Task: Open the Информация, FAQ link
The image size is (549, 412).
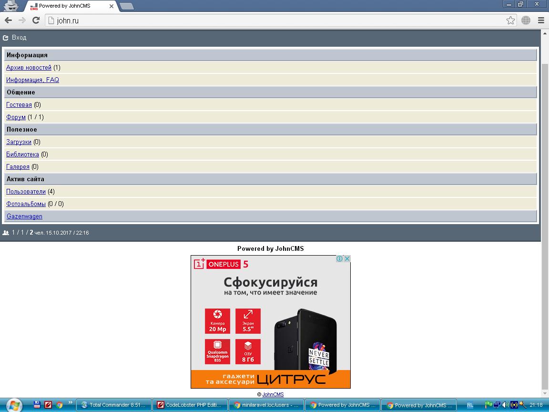Action: (32, 80)
